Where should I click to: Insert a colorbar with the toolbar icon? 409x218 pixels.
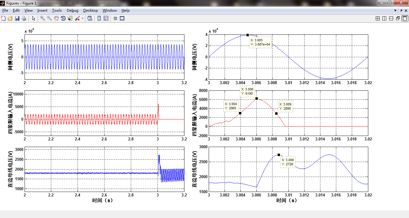99,18
